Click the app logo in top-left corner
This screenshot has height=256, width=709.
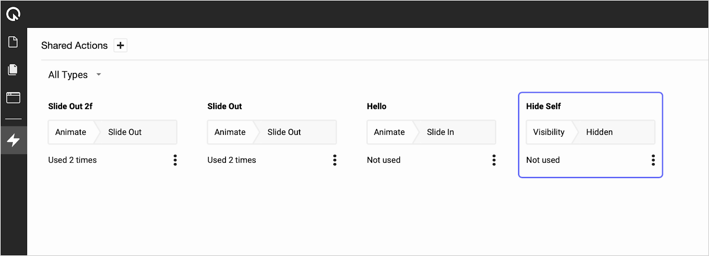(x=13, y=14)
